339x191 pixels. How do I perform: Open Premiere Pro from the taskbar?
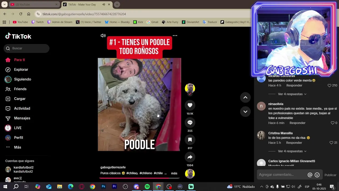tap(114, 187)
